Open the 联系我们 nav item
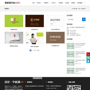Image resolution: width=90 pixels, height=90 pixels. click(x=61, y=3)
